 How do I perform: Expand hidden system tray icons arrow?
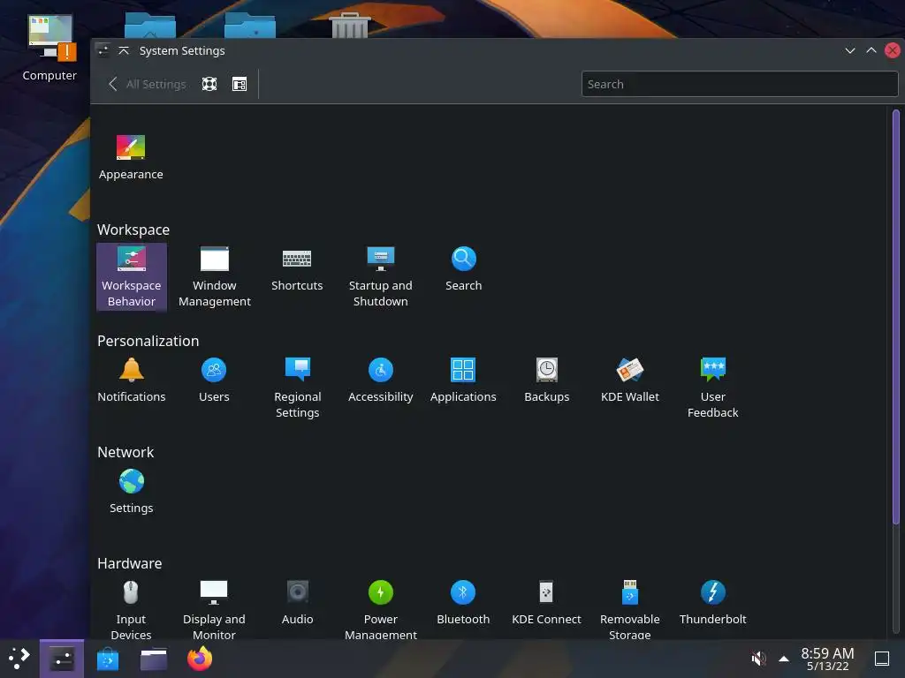coord(784,659)
